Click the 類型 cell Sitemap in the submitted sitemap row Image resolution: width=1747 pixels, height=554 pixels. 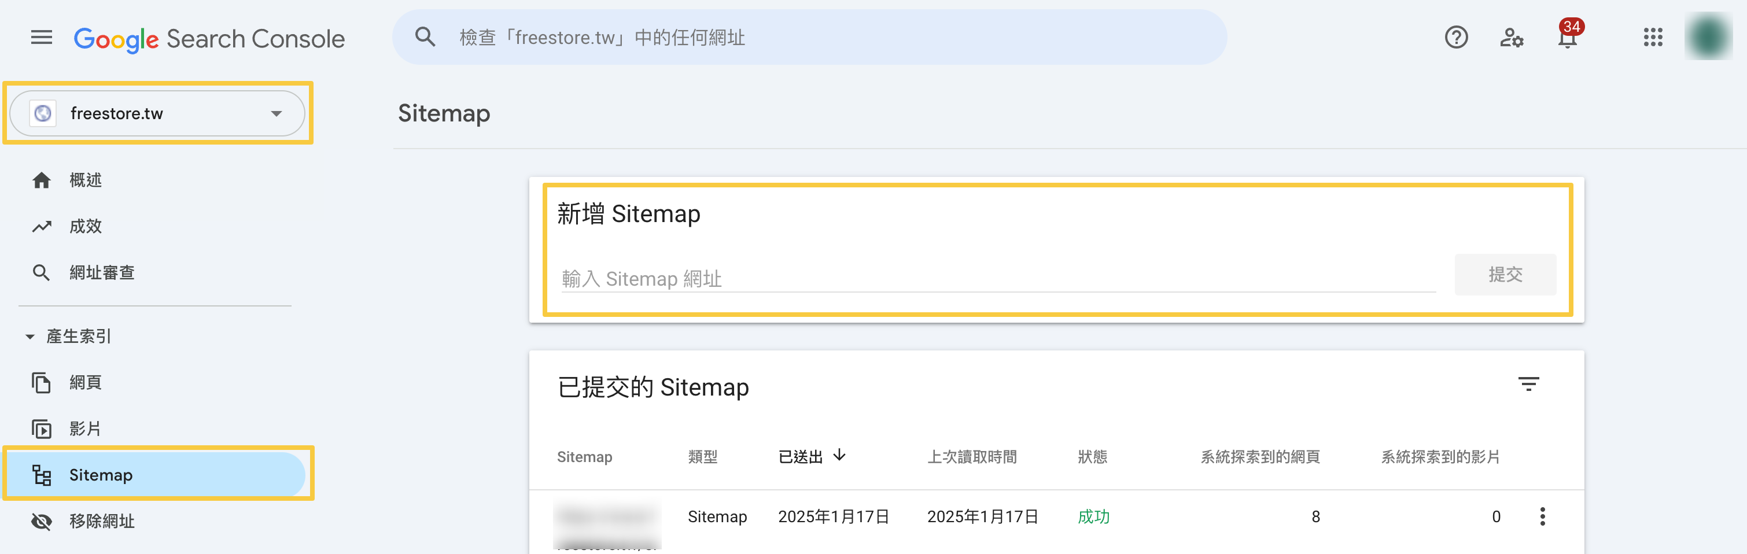coord(717,517)
